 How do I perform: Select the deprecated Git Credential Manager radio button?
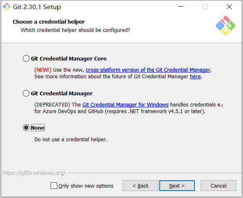pyautogui.click(x=26, y=93)
